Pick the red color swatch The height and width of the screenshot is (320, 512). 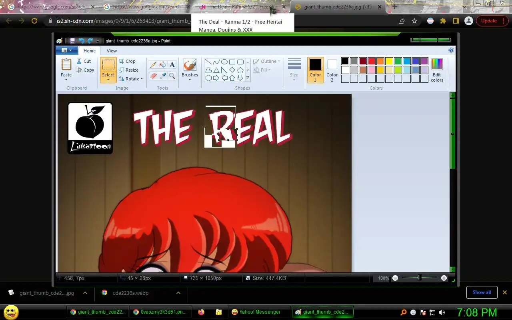371,61
